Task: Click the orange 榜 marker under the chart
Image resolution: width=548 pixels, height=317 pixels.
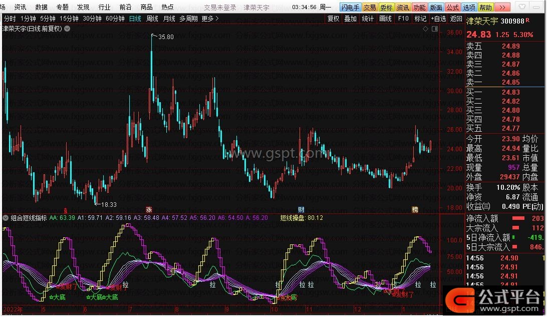Action: [x=415, y=210]
